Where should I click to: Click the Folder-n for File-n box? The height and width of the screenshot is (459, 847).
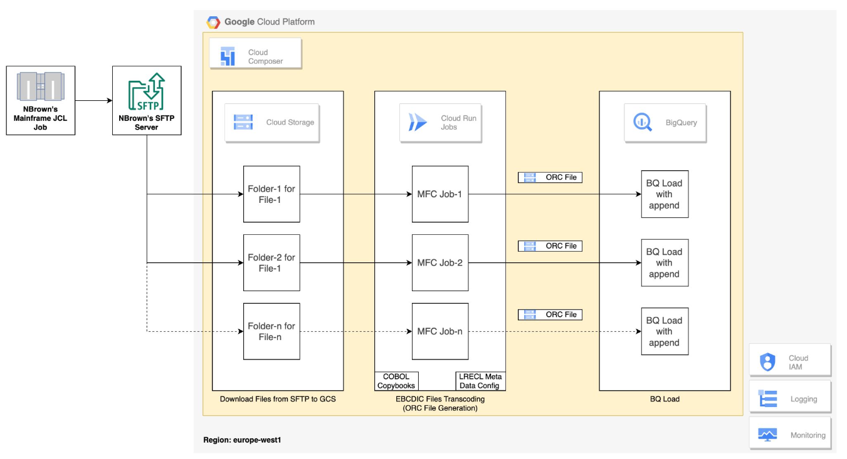click(271, 331)
